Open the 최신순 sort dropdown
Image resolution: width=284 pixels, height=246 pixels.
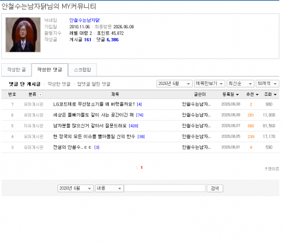[x=240, y=84]
